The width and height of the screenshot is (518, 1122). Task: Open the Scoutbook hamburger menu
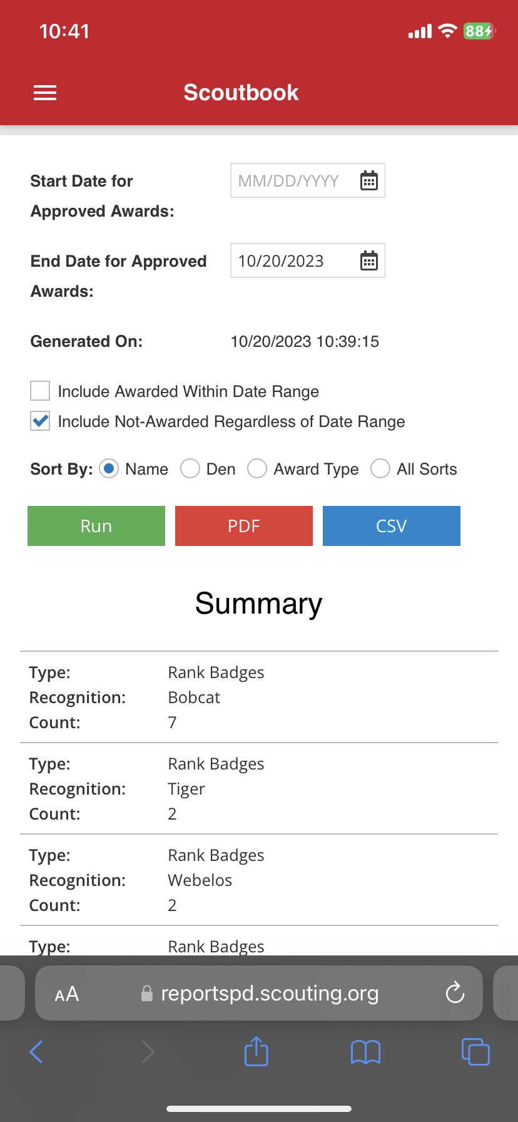[x=45, y=93]
